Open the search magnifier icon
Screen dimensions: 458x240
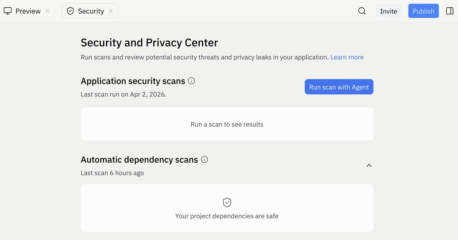click(362, 11)
